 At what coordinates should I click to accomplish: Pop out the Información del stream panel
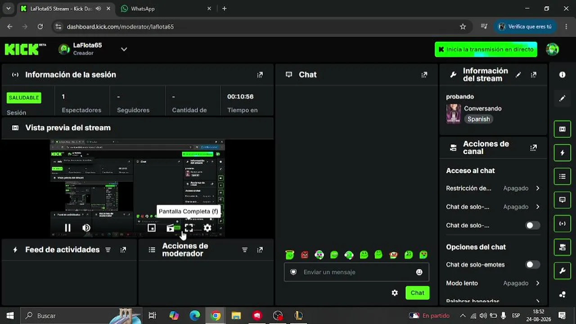point(534,75)
